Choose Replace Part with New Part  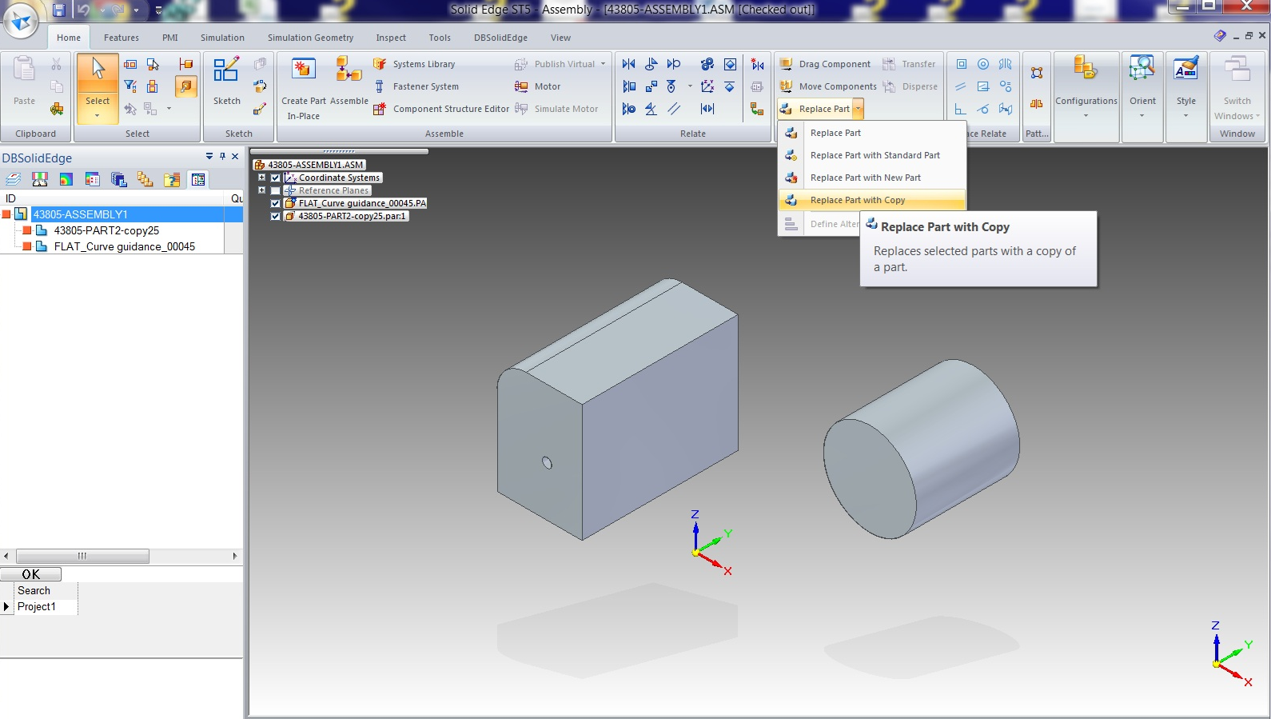point(872,178)
